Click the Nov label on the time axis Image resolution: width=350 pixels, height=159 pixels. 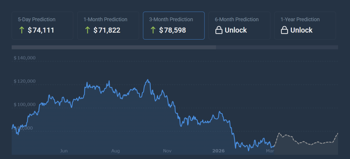point(167,150)
